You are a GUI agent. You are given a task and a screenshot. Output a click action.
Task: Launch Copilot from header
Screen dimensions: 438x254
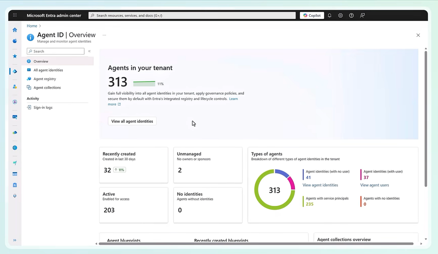pyautogui.click(x=312, y=15)
